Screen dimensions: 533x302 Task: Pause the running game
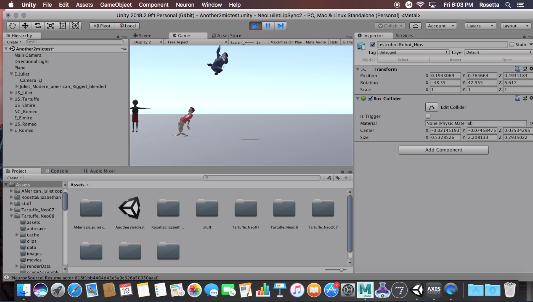point(268,26)
